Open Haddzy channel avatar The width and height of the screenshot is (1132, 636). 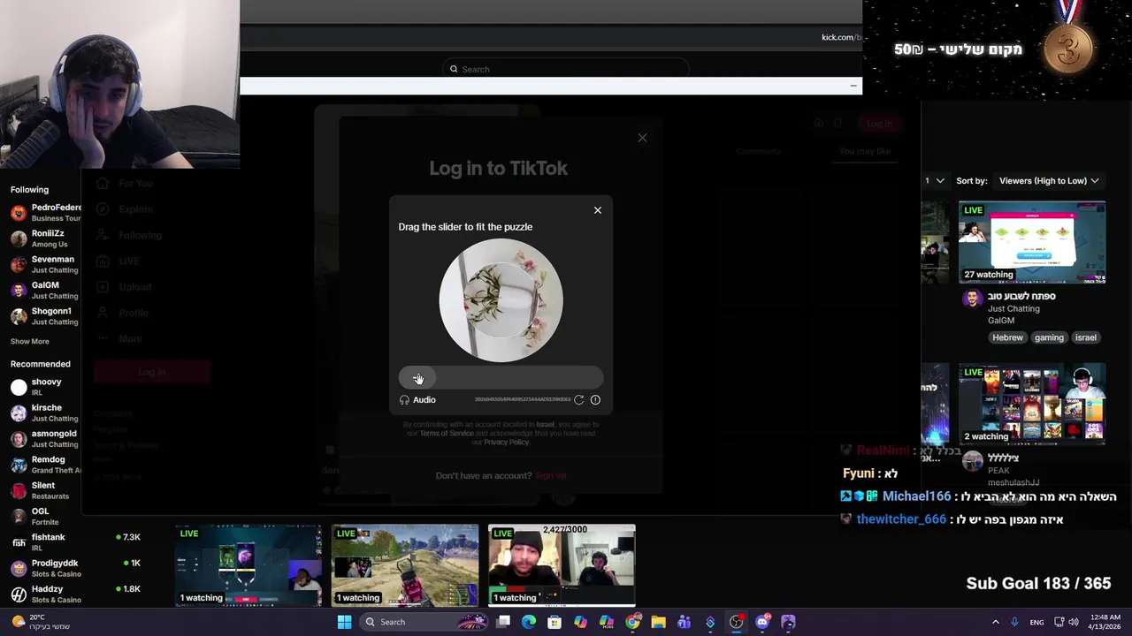(19, 594)
